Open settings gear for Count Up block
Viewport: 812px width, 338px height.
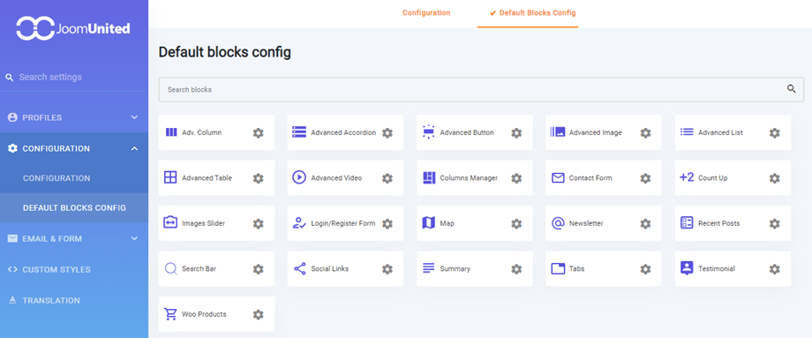coord(774,178)
